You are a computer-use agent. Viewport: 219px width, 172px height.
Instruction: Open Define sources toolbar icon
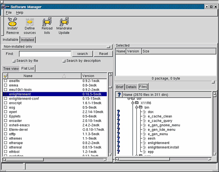[30, 26]
